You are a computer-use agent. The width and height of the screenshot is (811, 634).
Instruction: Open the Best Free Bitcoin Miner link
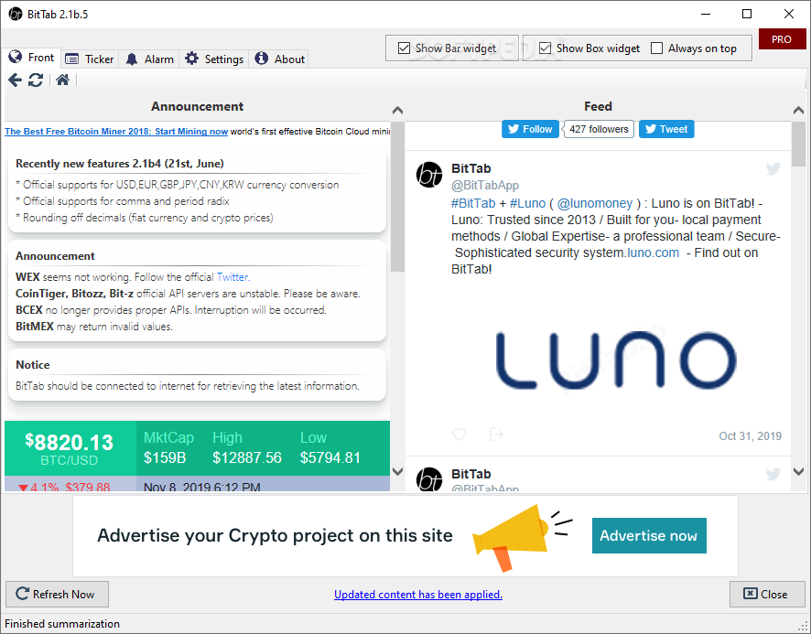pos(116,132)
